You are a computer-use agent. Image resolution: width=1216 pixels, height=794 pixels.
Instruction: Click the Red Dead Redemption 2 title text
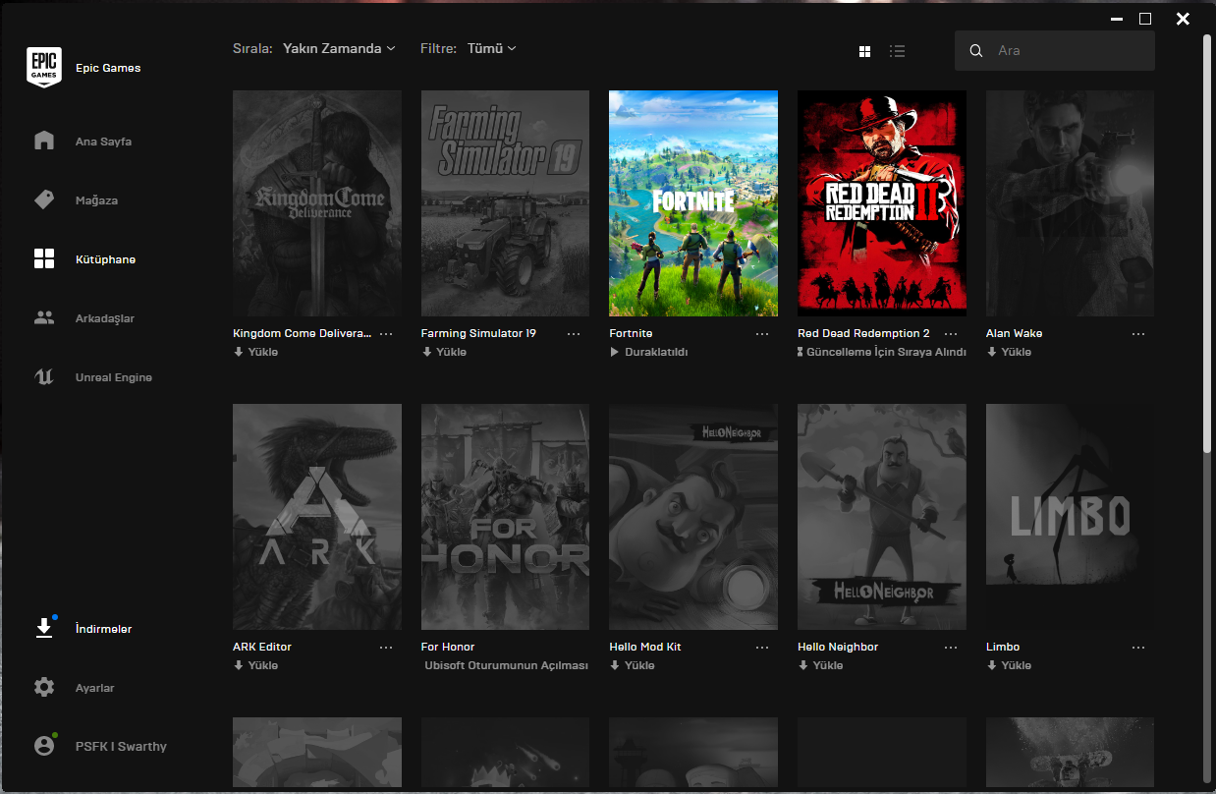[863, 334]
